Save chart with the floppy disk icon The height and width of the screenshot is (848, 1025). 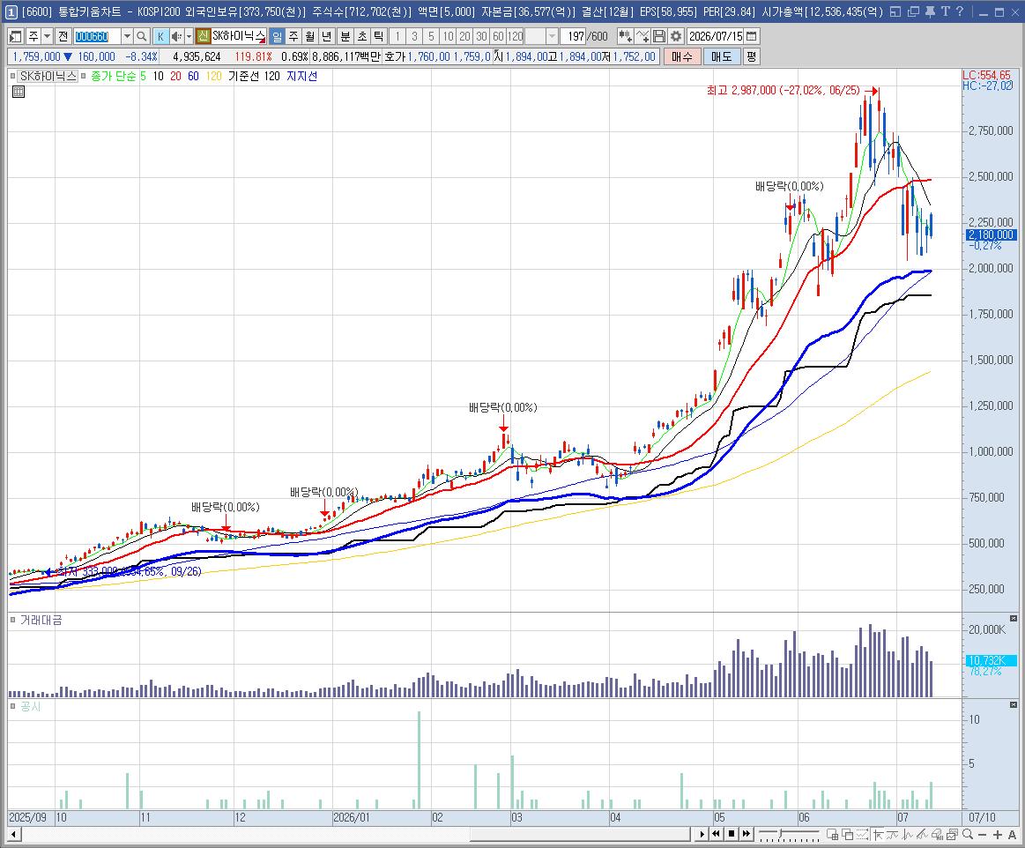coord(659,37)
